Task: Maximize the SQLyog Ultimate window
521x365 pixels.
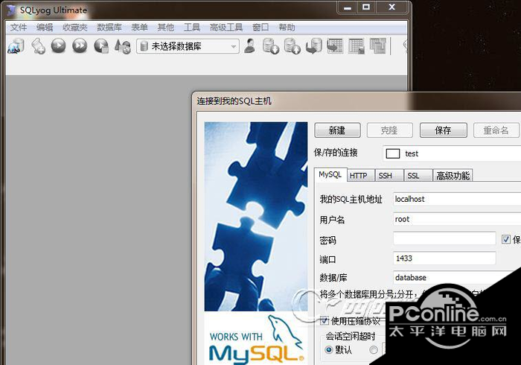Action: click(366, 7)
